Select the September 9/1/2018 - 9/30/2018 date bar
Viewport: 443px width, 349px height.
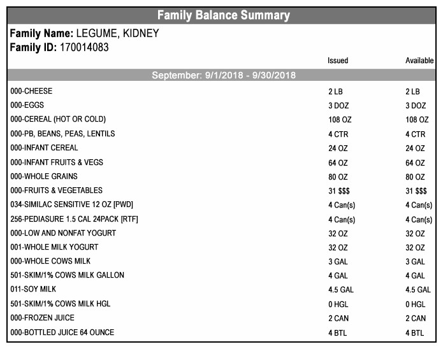(223, 76)
